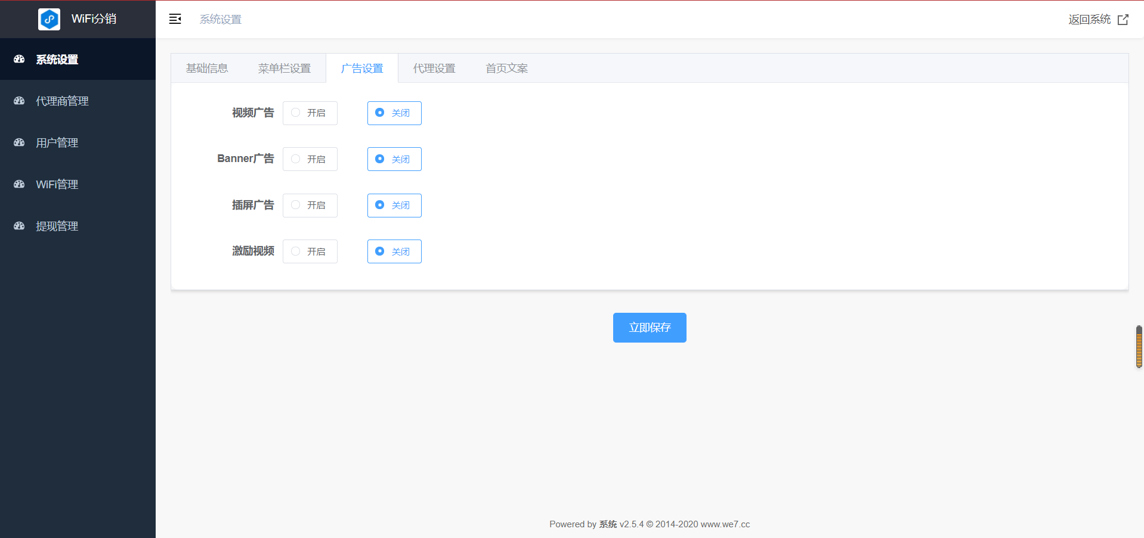Collapse sidebar with the hamburger menu icon
Image resolution: width=1144 pixels, height=538 pixels.
[175, 19]
